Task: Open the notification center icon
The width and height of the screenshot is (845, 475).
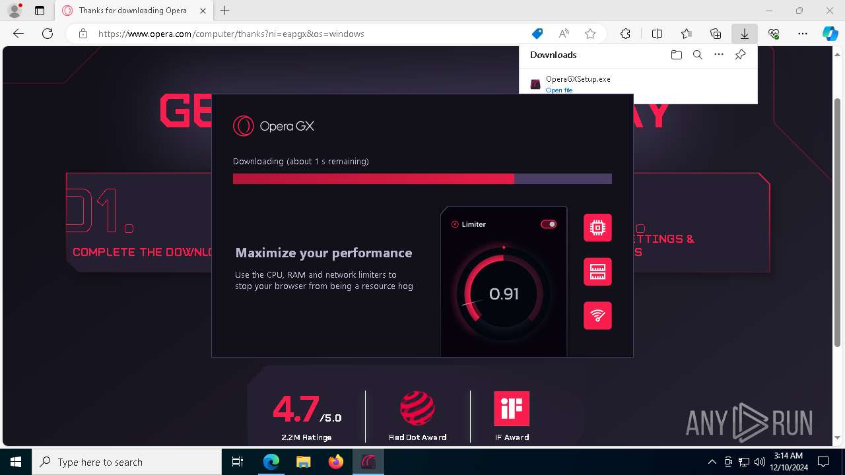Action: tap(823, 462)
